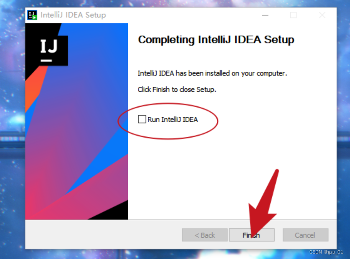Click the greyed-out Back button

pos(205,235)
